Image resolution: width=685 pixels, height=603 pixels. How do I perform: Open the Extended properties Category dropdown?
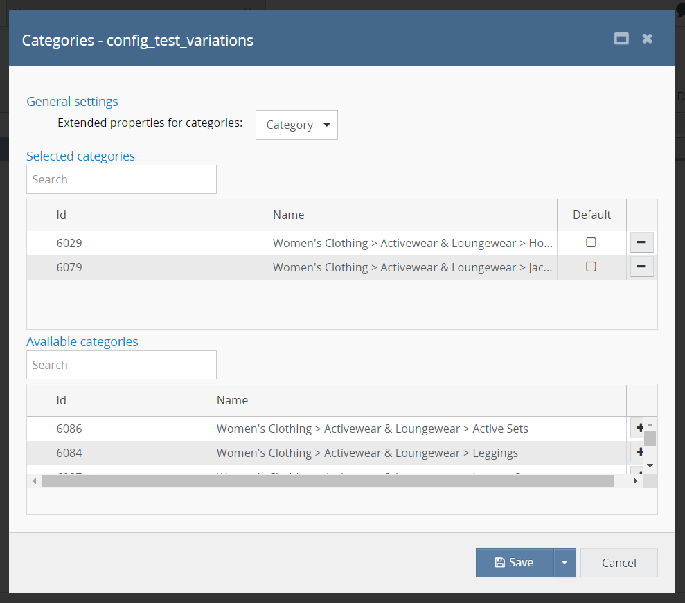pyautogui.click(x=296, y=125)
